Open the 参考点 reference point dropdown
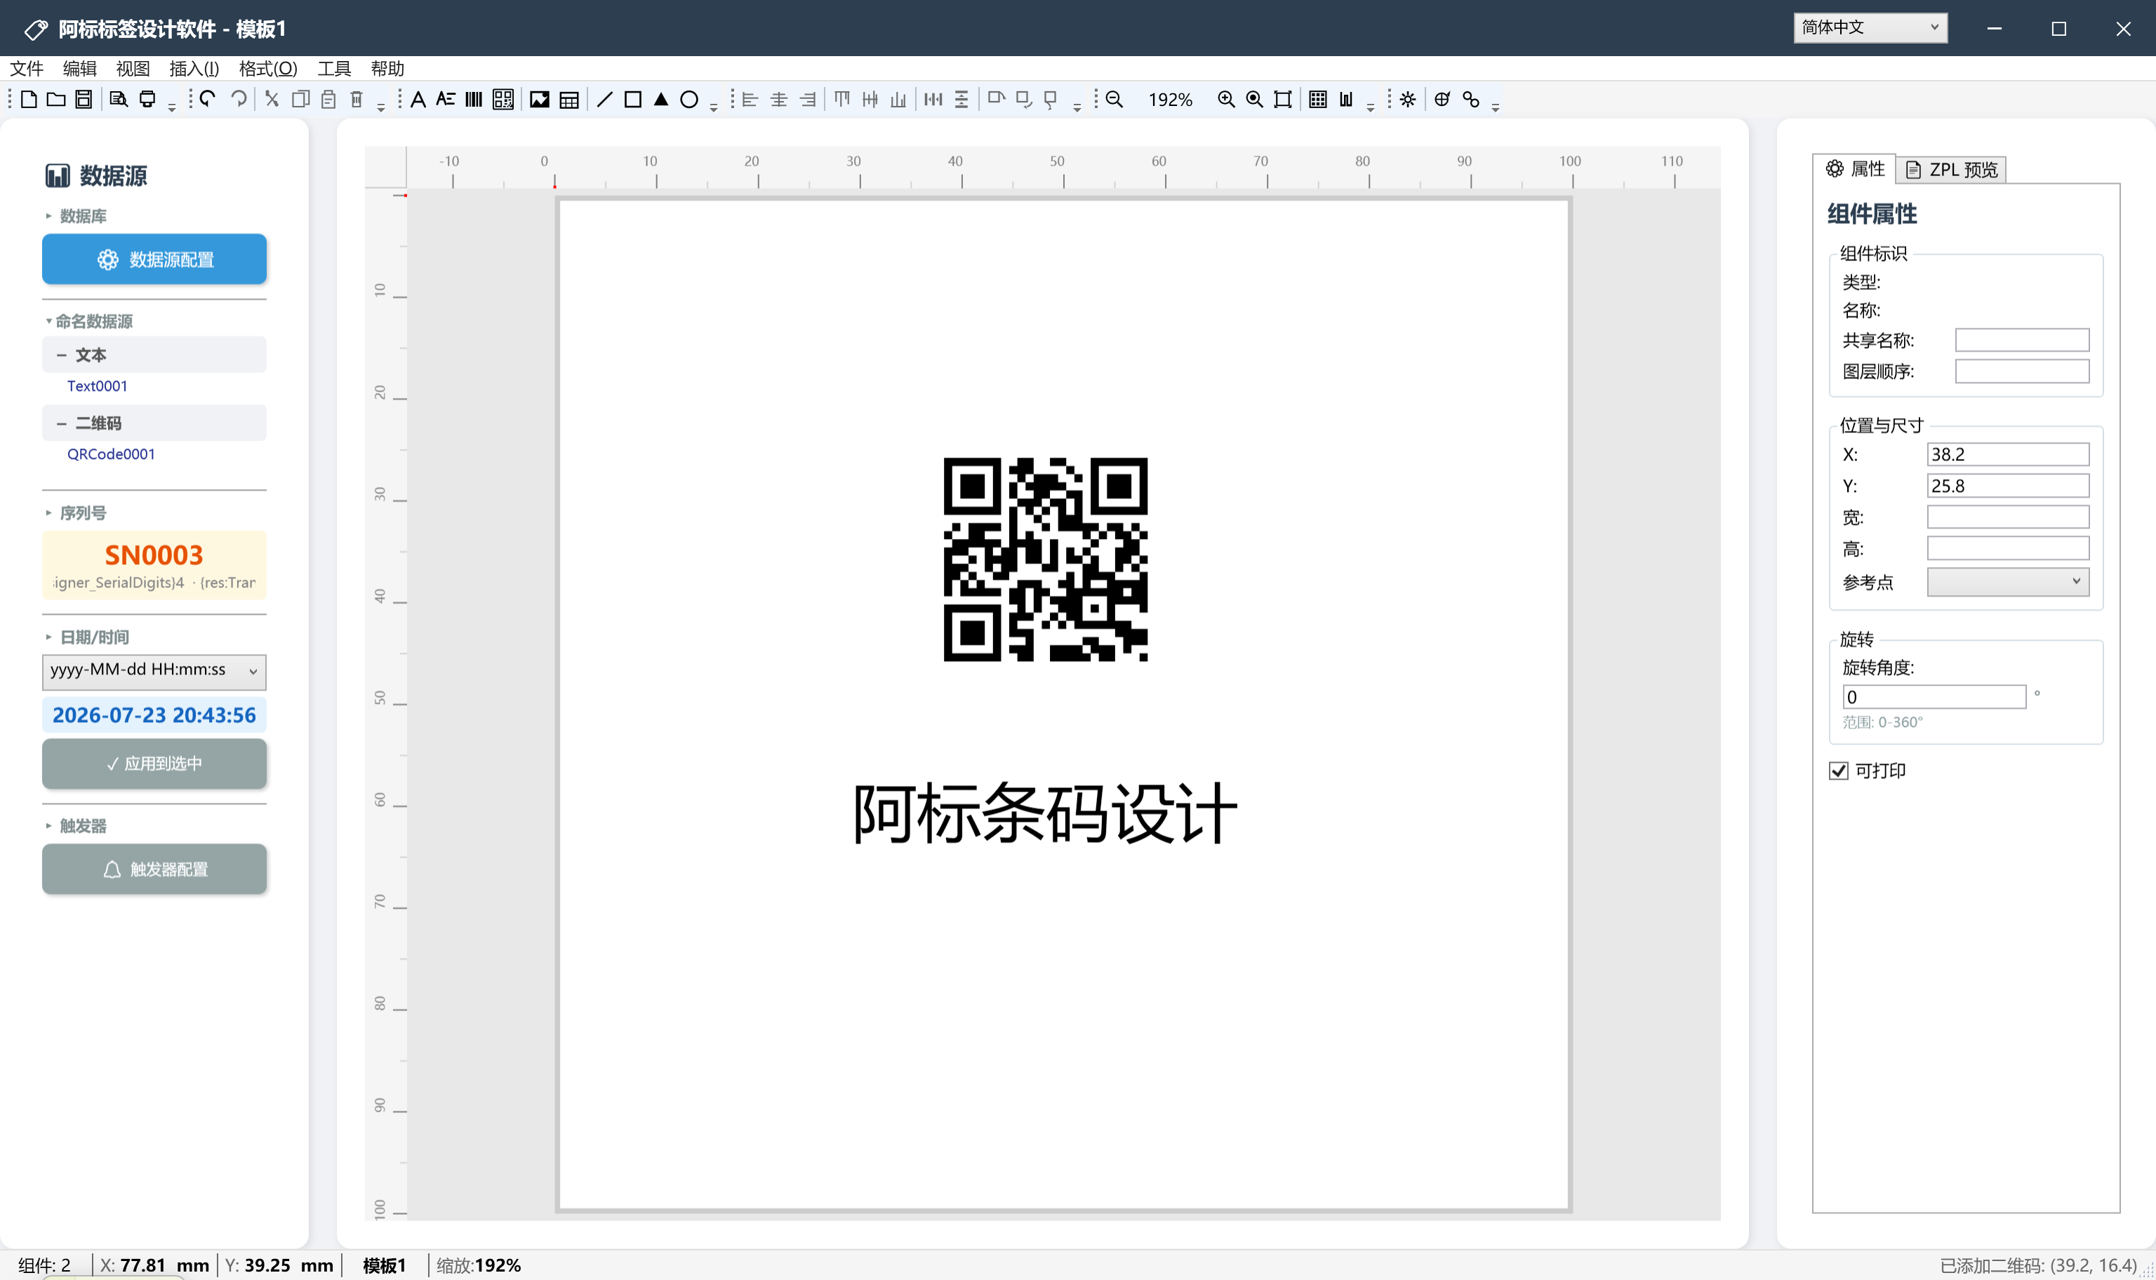This screenshot has height=1280, width=2156. (2008, 581)
